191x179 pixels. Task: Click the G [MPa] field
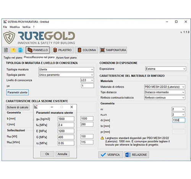click(66, 137)
